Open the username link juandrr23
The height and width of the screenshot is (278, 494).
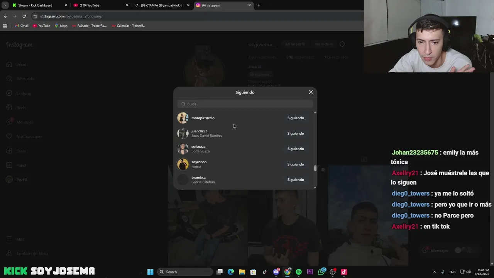(x=199, y=131)
